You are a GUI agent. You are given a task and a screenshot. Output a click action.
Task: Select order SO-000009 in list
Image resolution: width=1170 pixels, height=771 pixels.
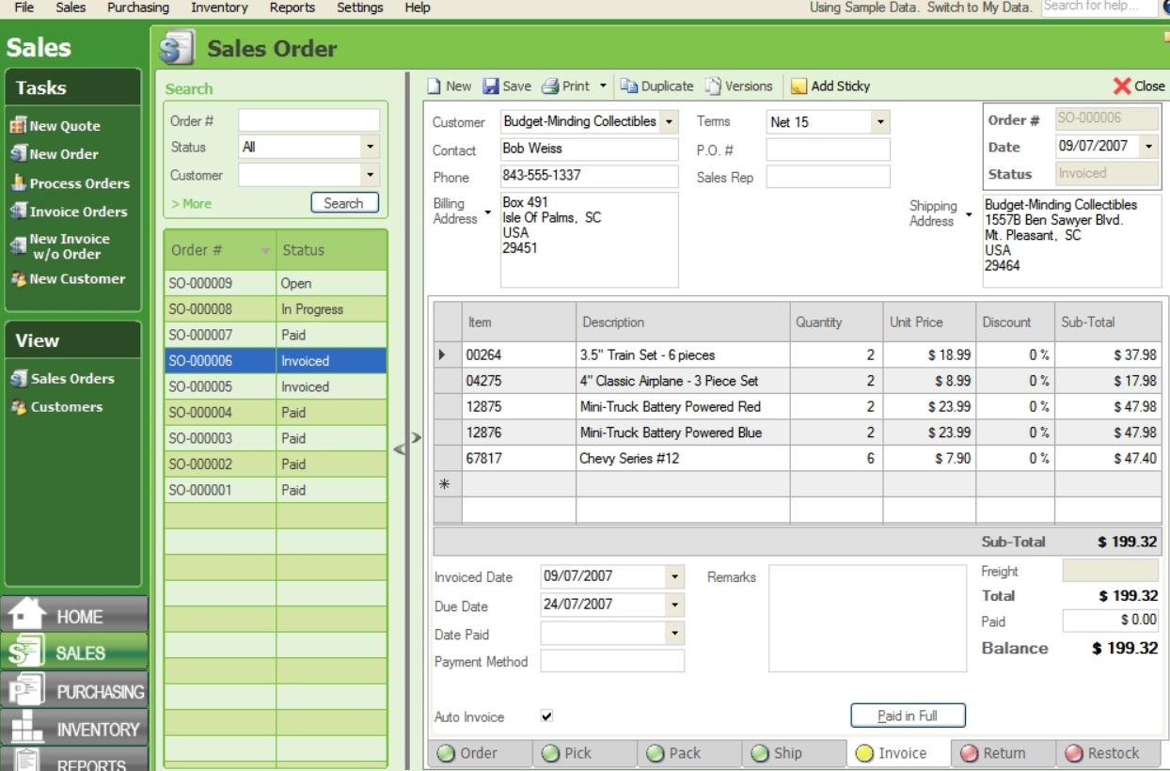pos(276,283)
